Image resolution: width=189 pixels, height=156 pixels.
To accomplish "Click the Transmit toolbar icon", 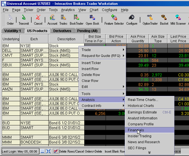I will point(24,20).
